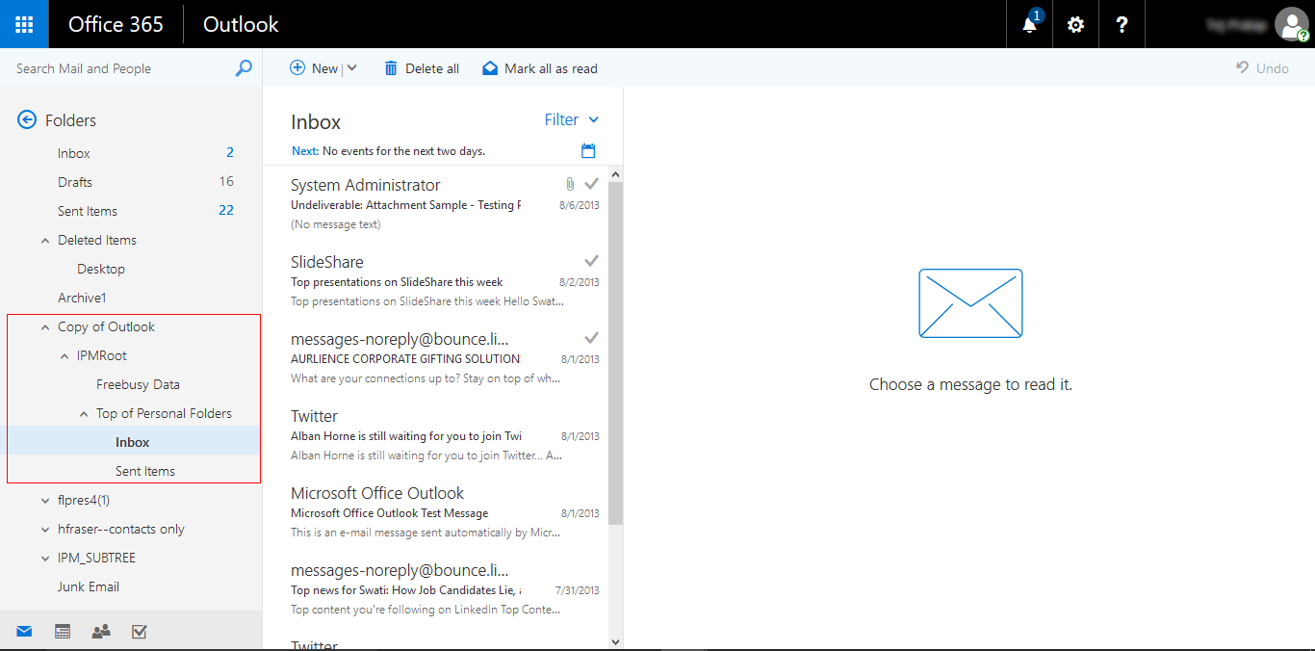Switch to Calendar in bottom navigation
1315x651 pixels.
coord(63,632)
